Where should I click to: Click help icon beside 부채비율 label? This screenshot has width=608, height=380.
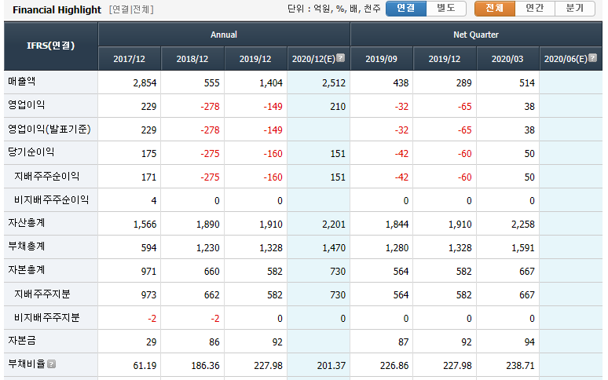tap(52, 364)
